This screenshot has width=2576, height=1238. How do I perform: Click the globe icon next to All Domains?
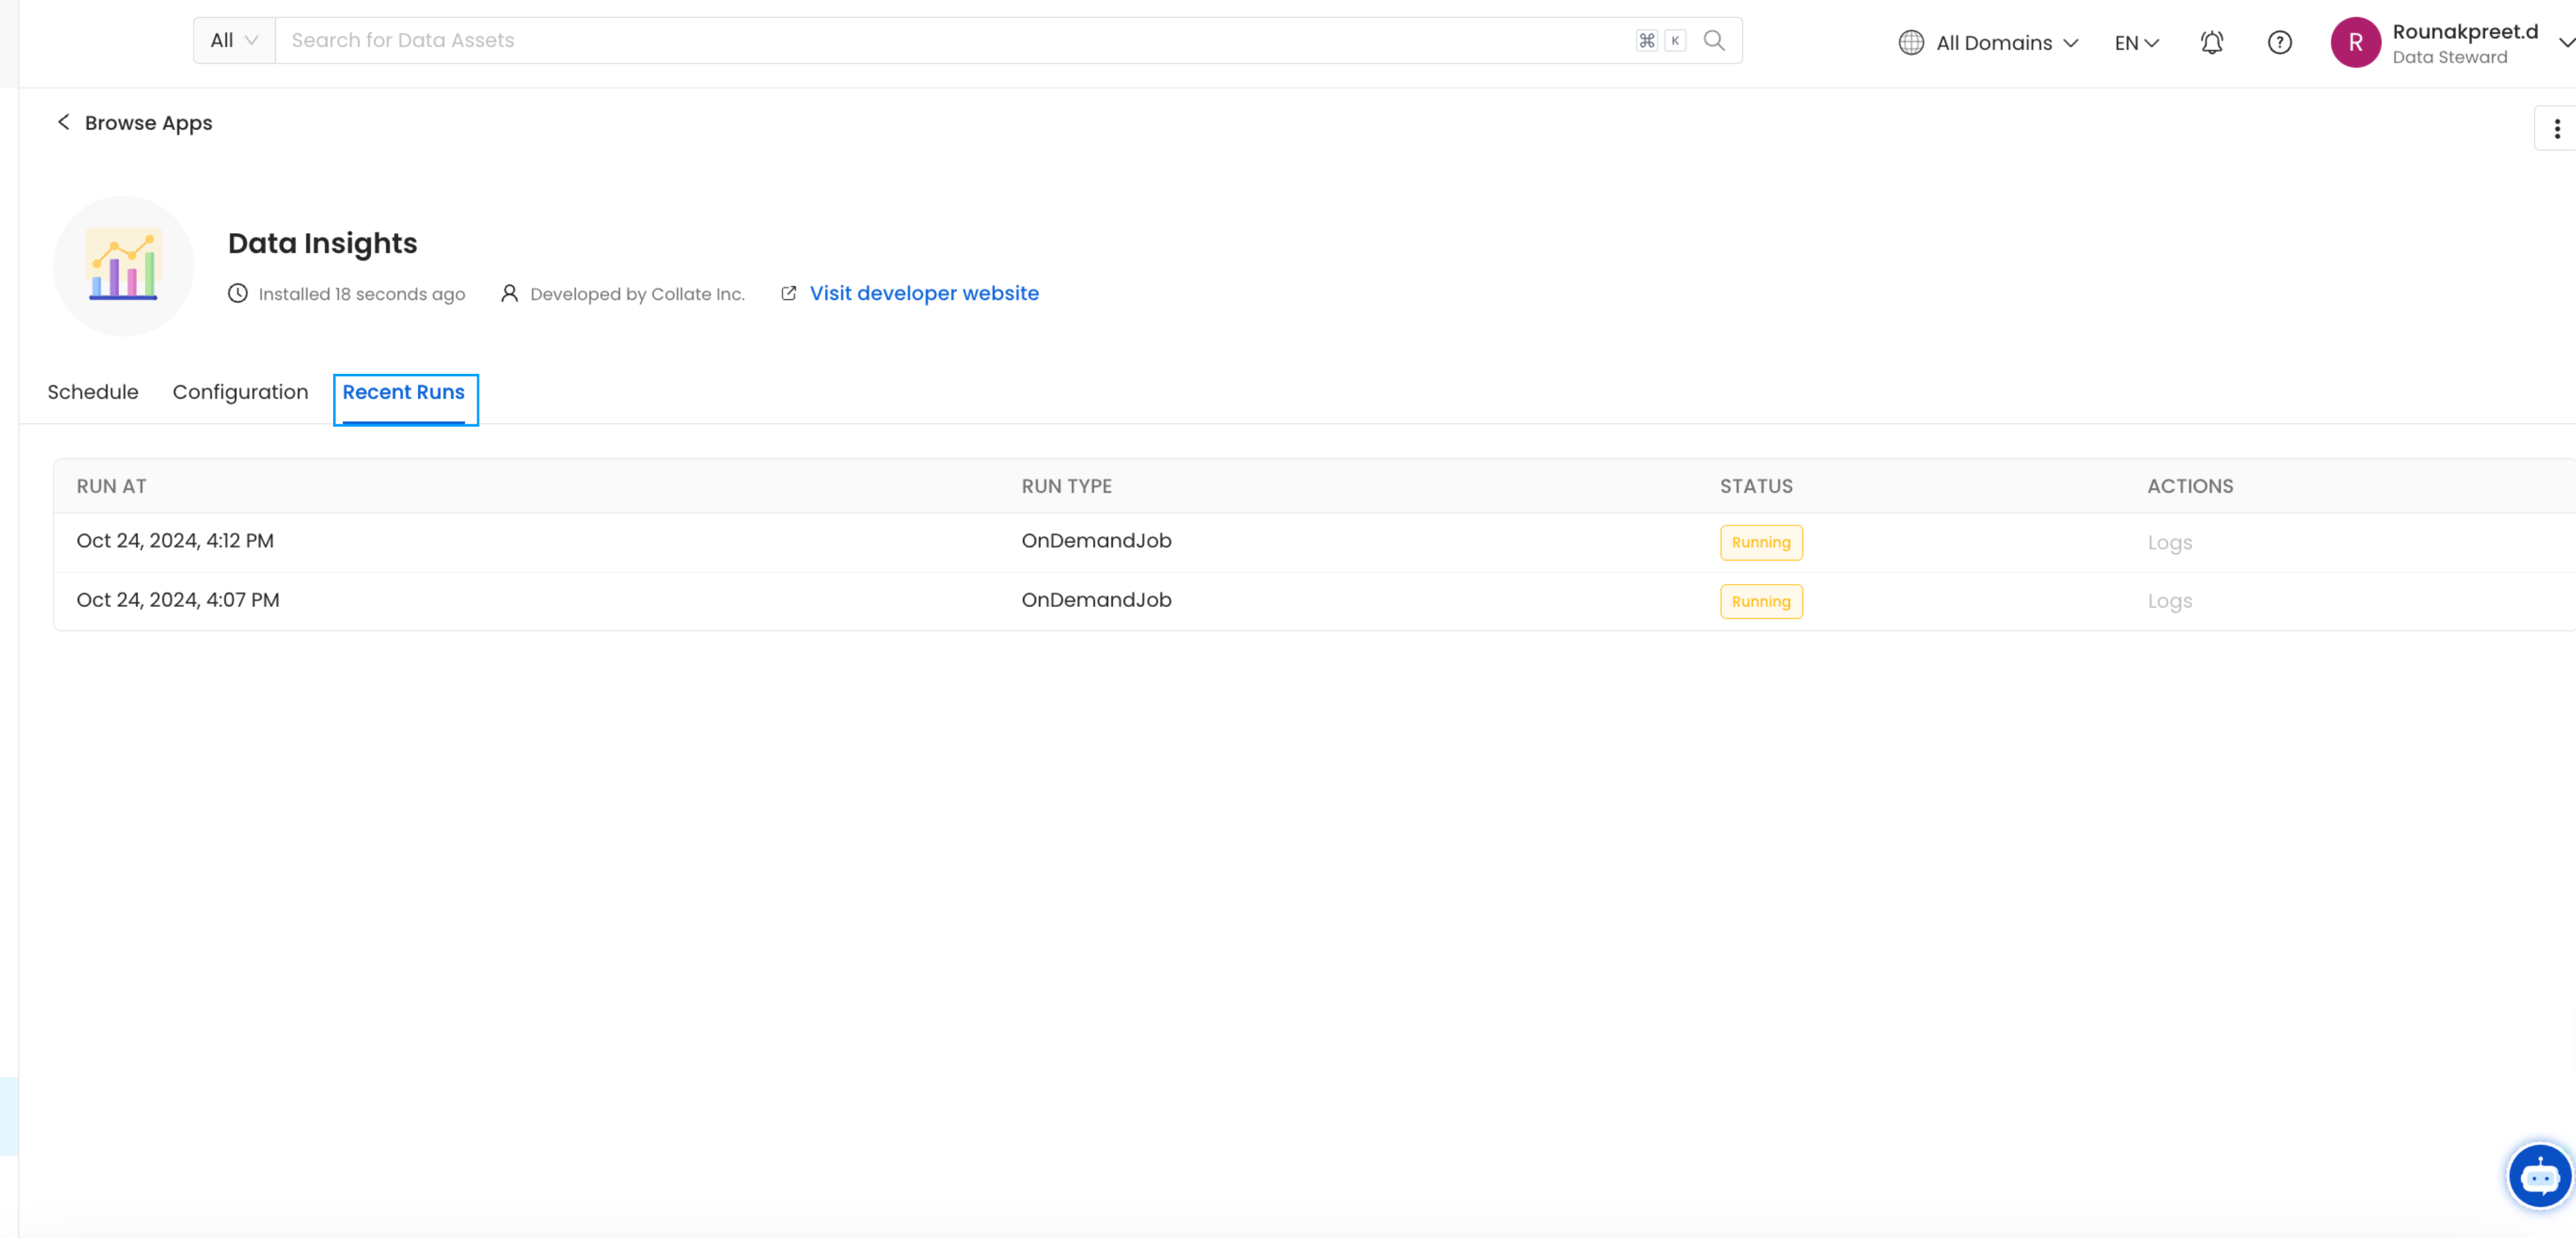click(x=1910, y=42)
